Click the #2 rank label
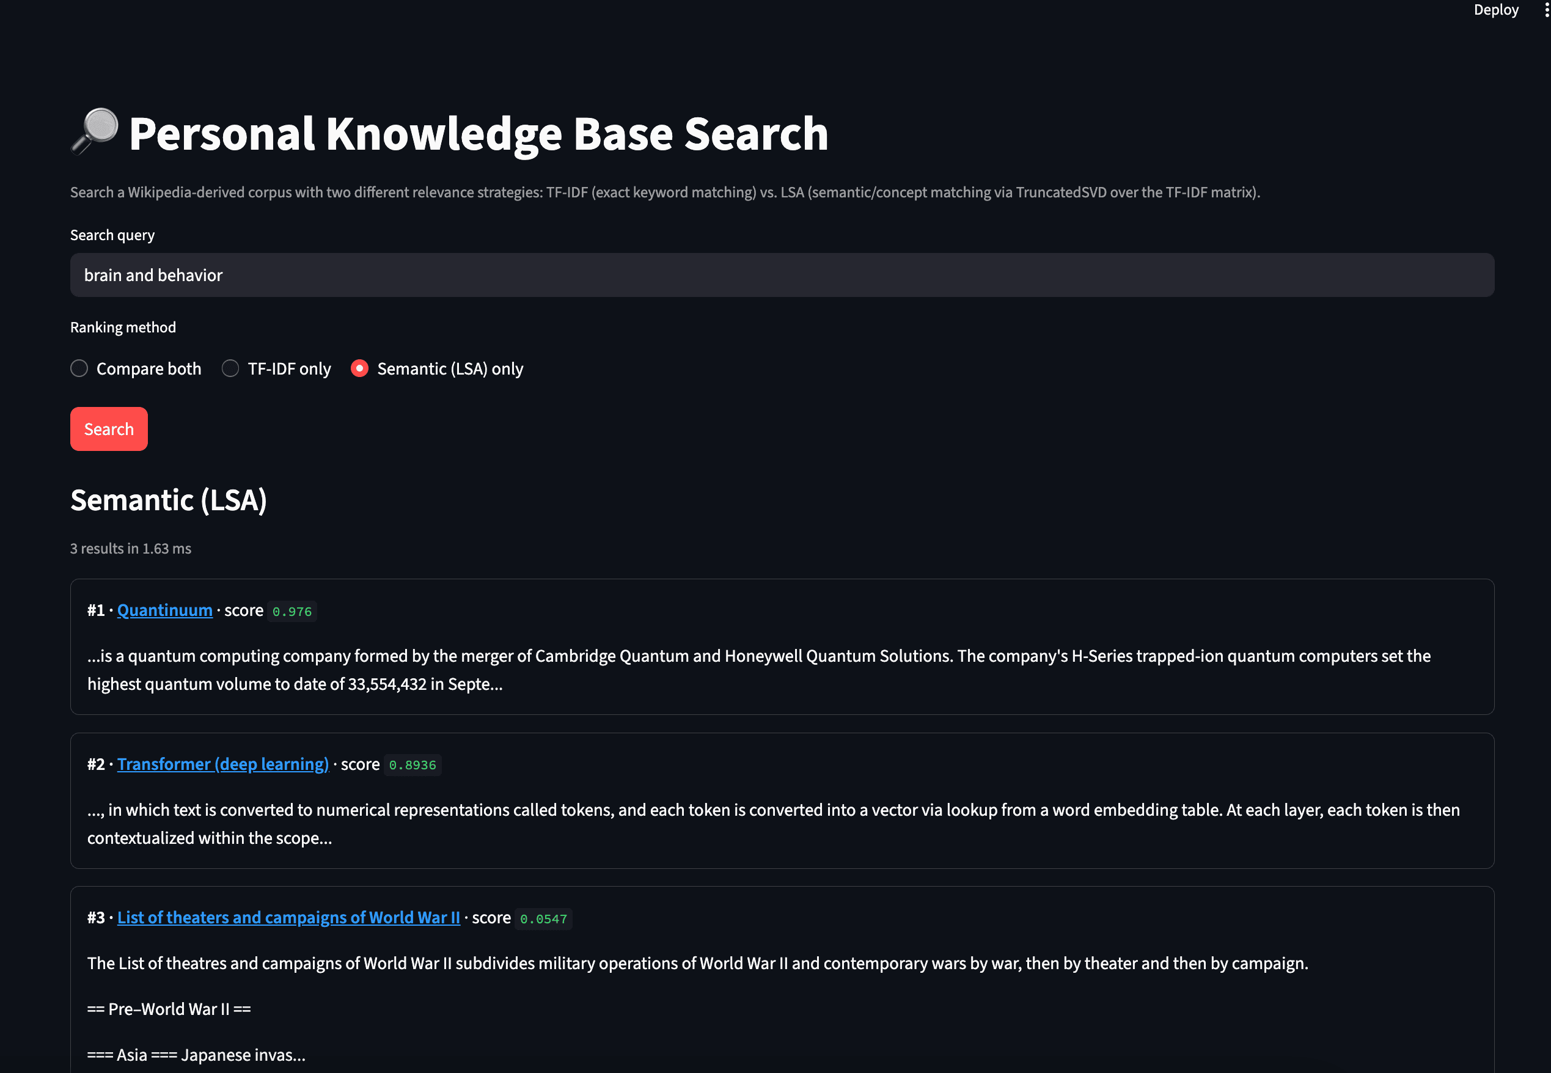This screenshot has height=1073, width=1551. [x=96, y=764]
